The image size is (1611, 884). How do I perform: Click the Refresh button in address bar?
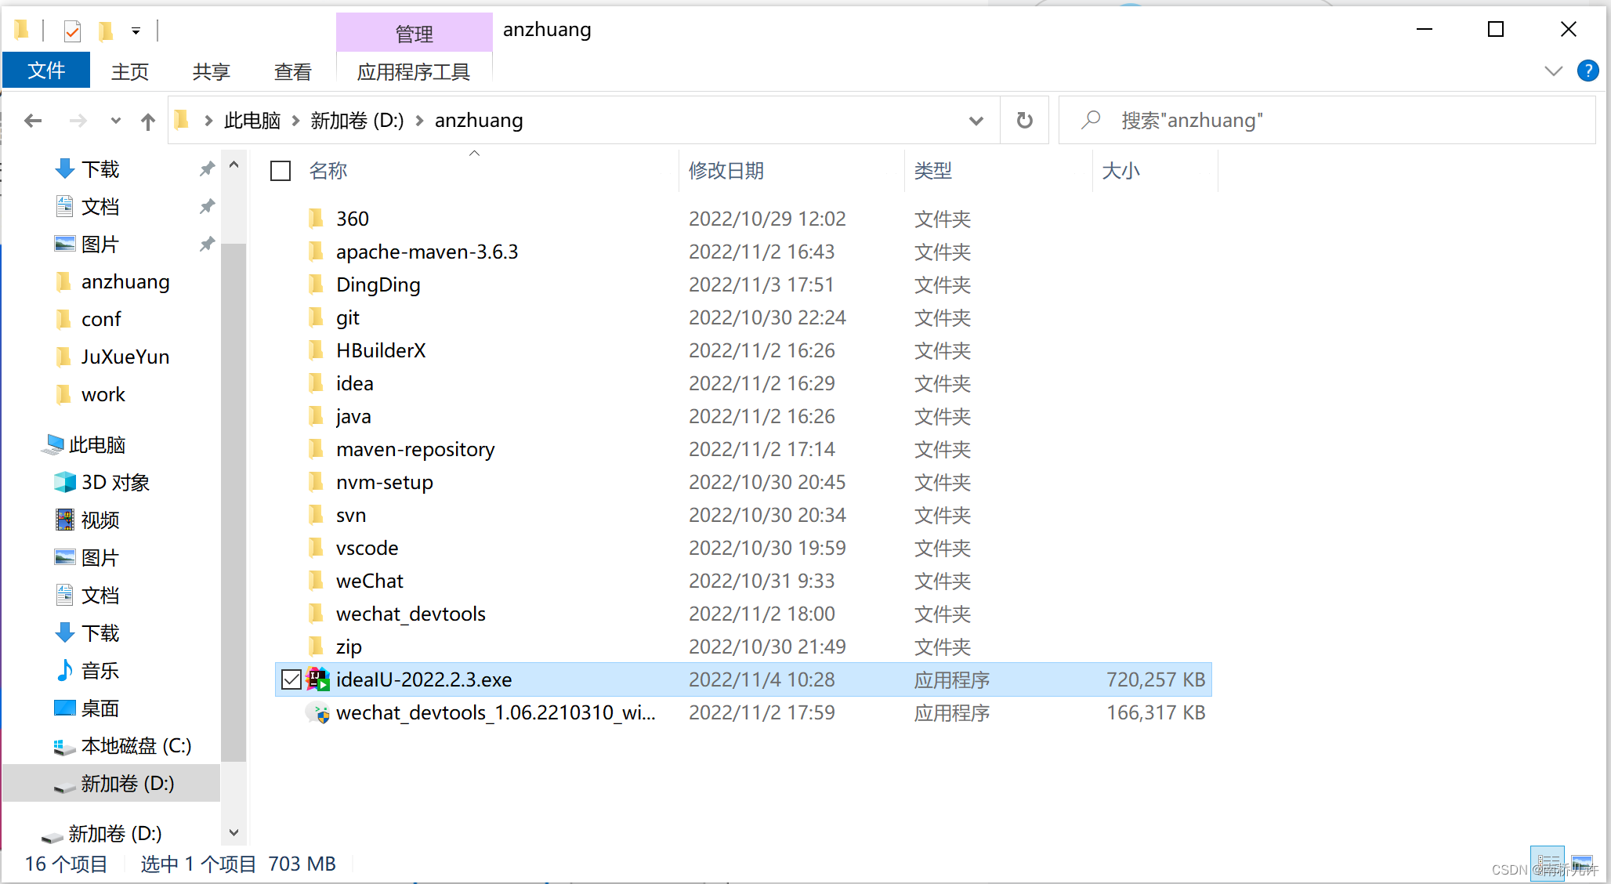point(1024,121)
